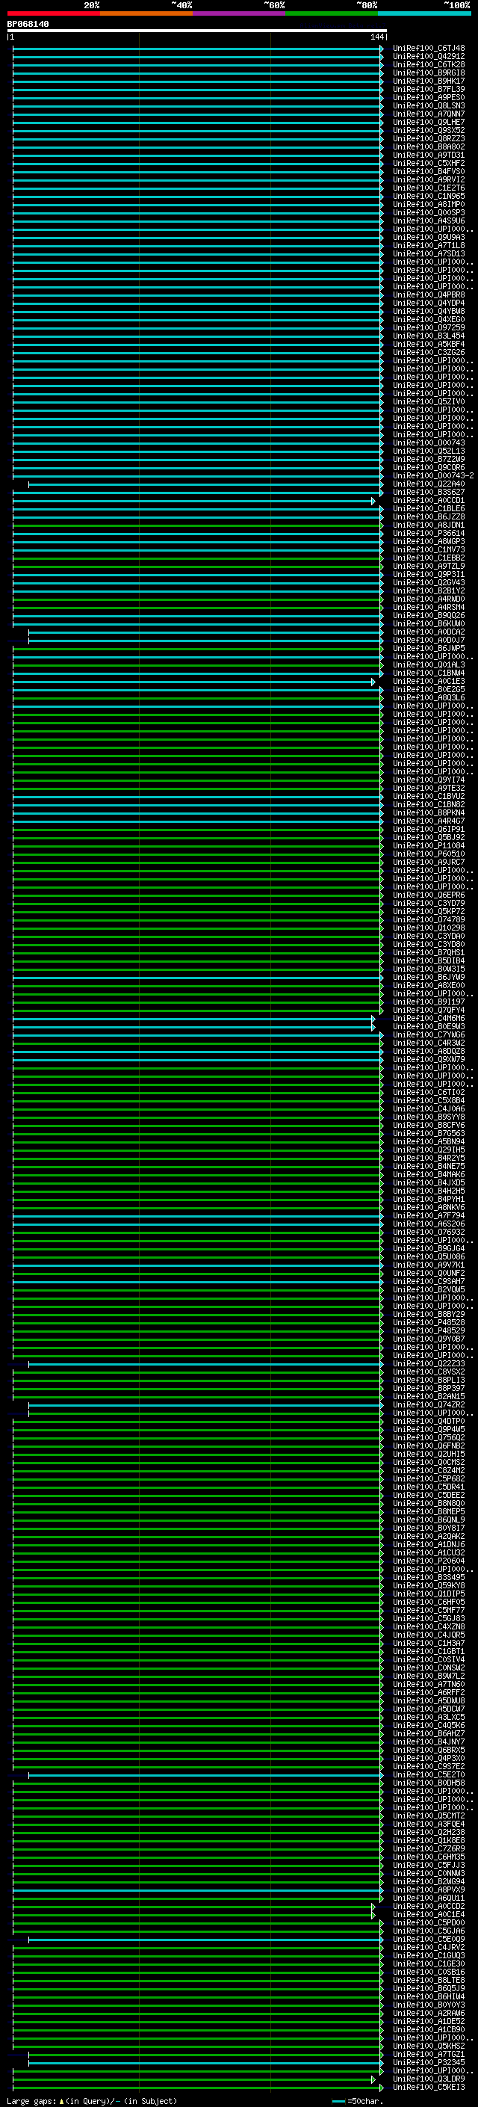Click the cyan ~100% identity legend segment
This screenshot has height=2107, width=478.
point(424,13)
